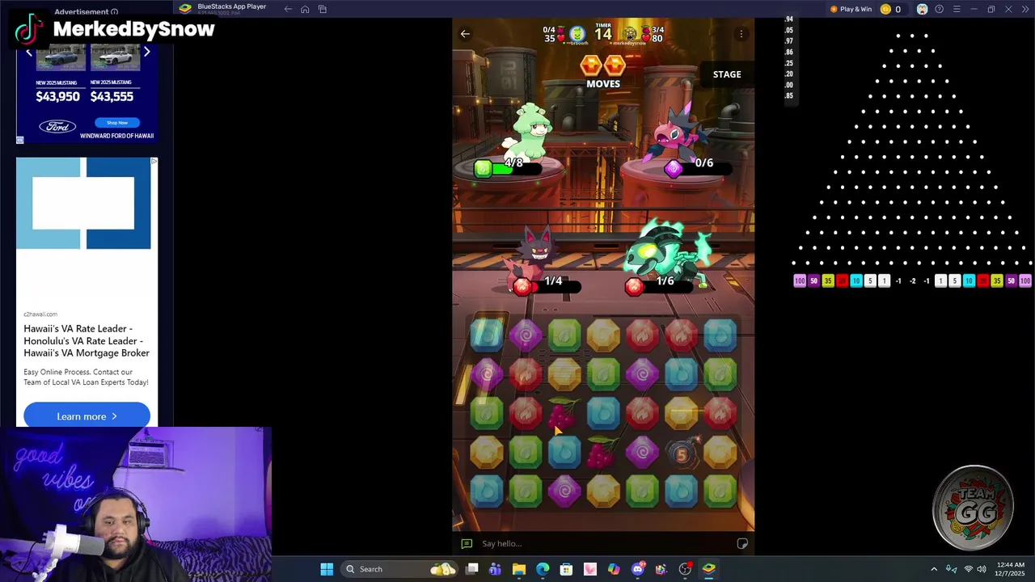Viewport: 1035px width, 582px height.
Task: Click the 1/4 red energy bar
Action: 547,285
